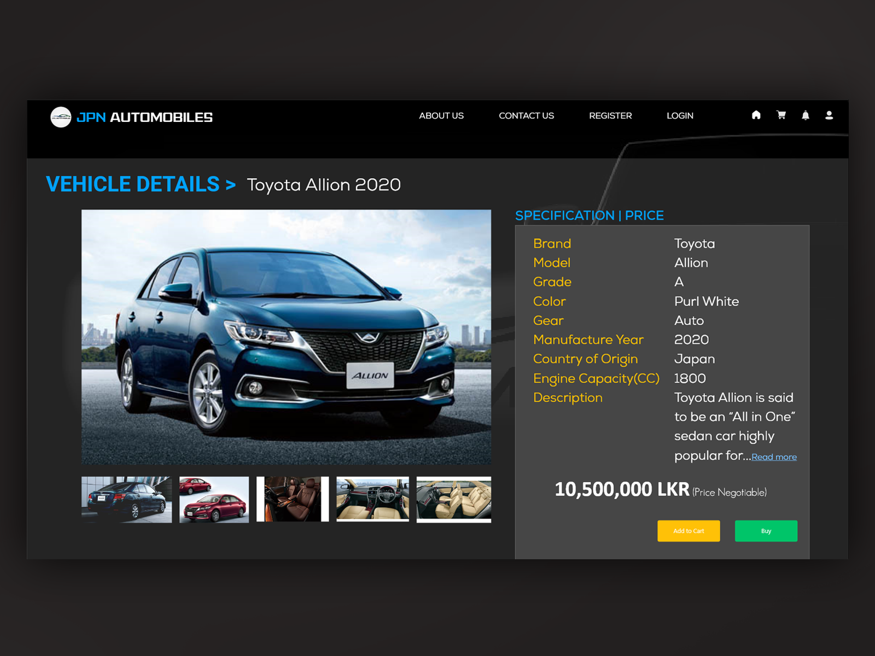Click the REGISTER navigation link

[610, 115]
